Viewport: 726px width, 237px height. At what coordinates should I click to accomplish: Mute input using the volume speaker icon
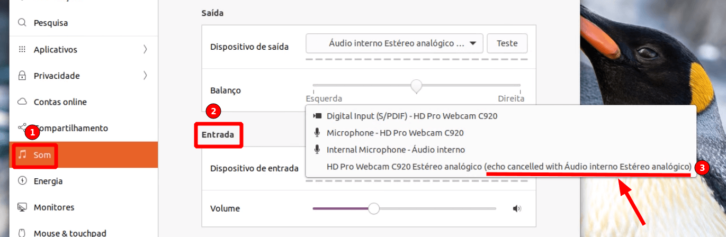517,208
